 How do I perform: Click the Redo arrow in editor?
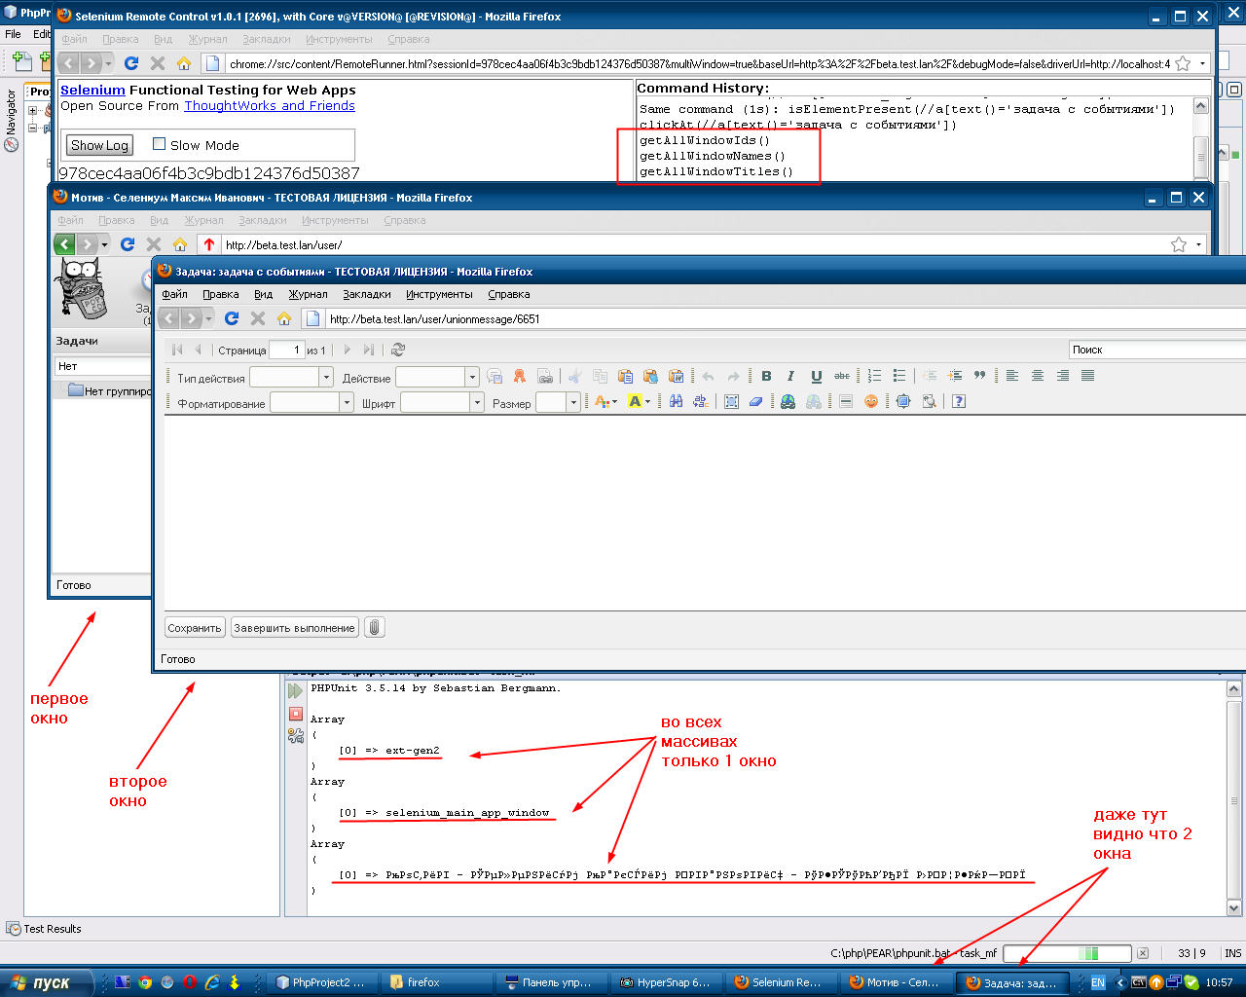pos(733,376)
